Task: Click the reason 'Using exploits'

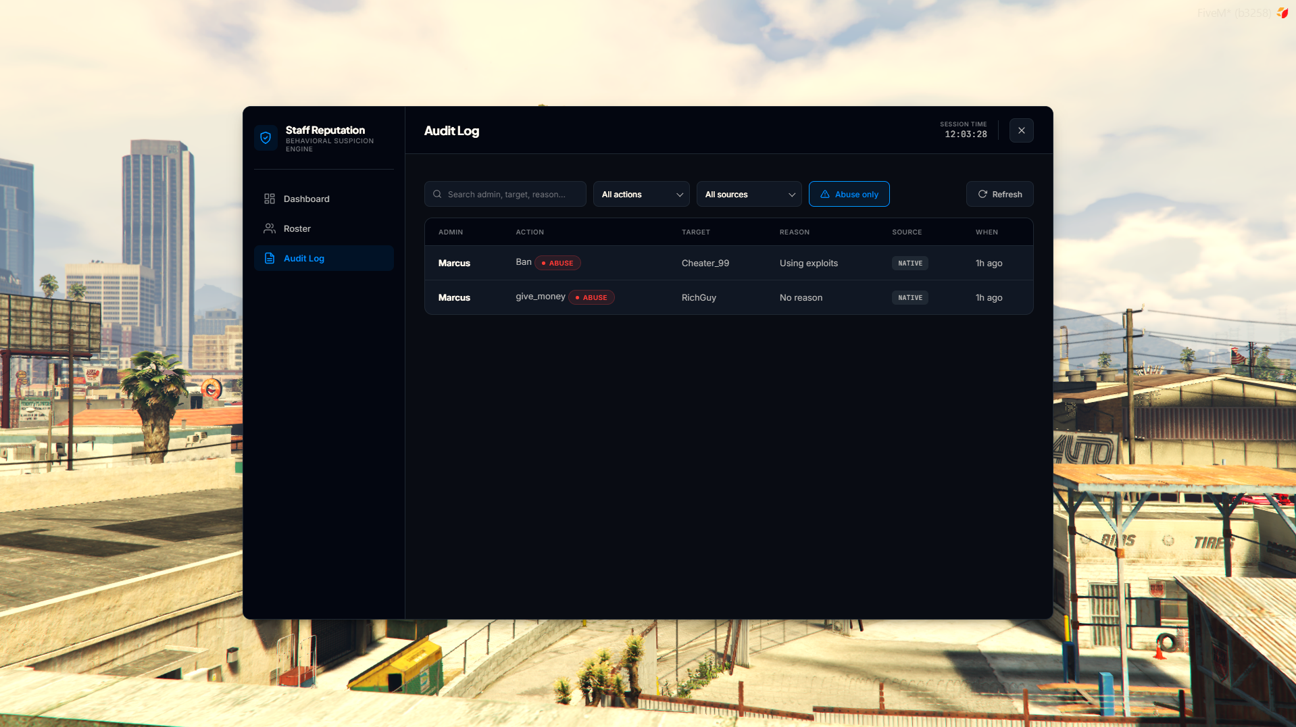Action: click(808, 263)
